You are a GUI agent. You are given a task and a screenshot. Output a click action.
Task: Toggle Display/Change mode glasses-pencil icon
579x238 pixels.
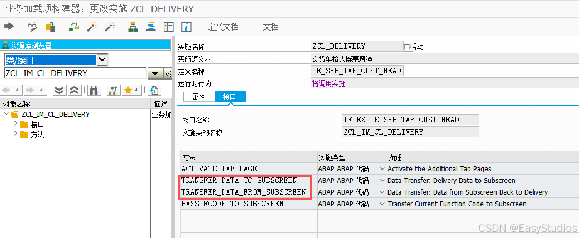pyautogui.click(x=33, y=27)
